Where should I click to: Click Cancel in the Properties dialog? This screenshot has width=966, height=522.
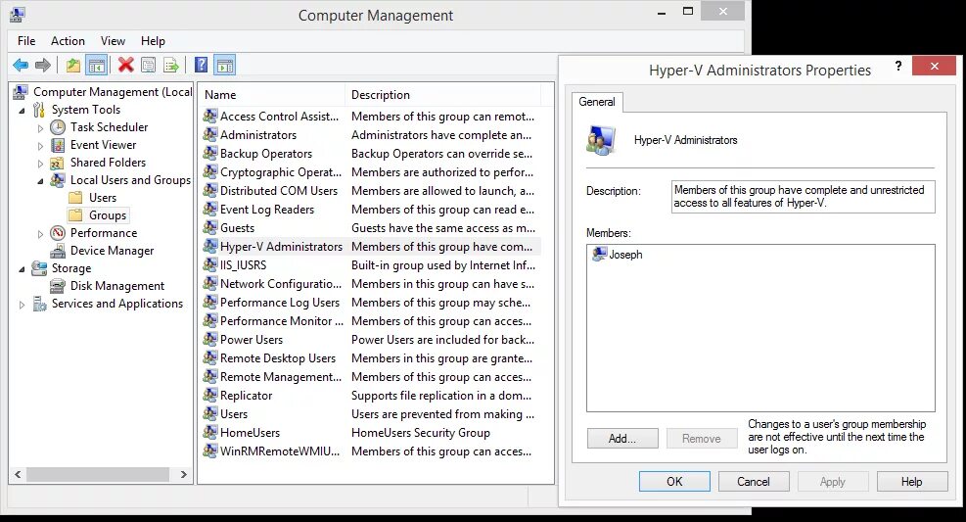click(754, 481)
